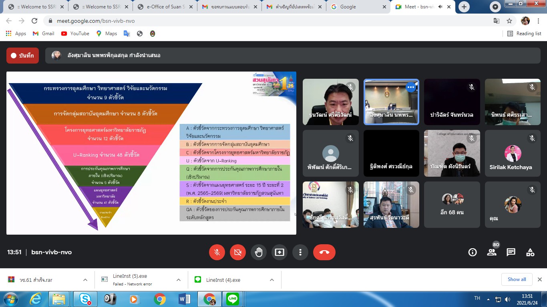Bookmark this page with star icon
The image size is (547, 307).
[509, 21]
